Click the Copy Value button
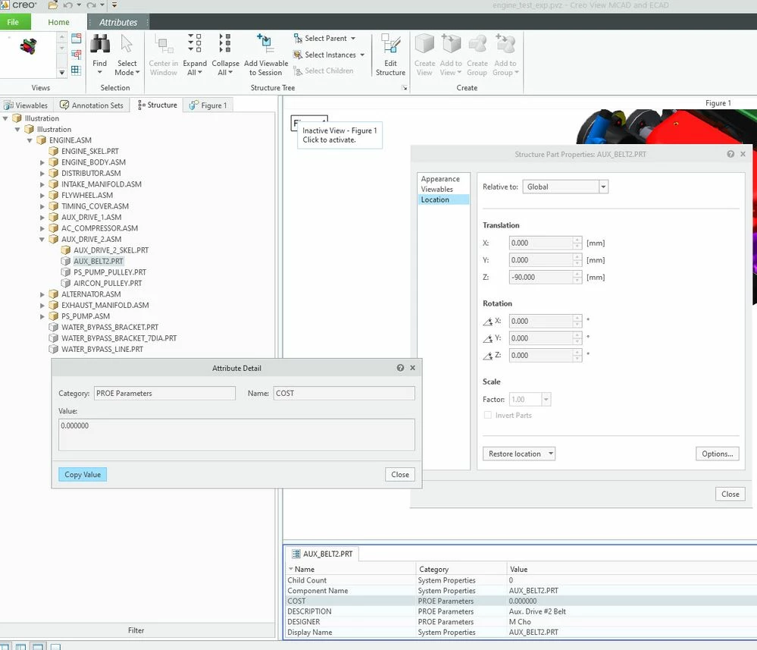757x650 pixels. (83, 475)
